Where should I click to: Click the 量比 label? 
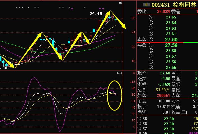point(176,90)
